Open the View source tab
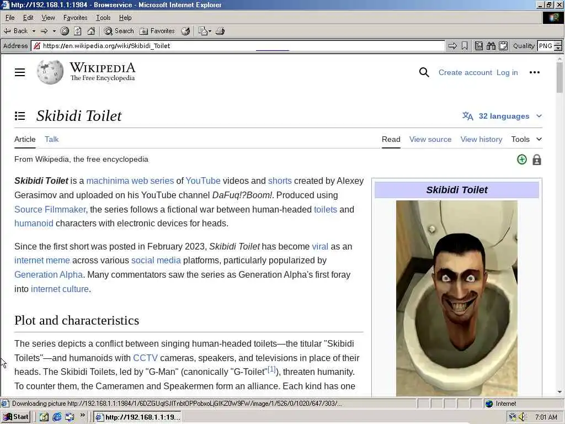565x424 pixels. 430,140
